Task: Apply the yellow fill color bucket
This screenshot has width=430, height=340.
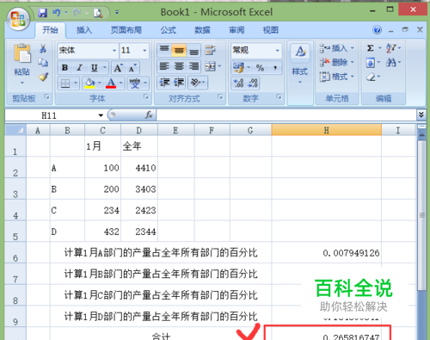Action: pyautogui.click(x=89, y=83)
